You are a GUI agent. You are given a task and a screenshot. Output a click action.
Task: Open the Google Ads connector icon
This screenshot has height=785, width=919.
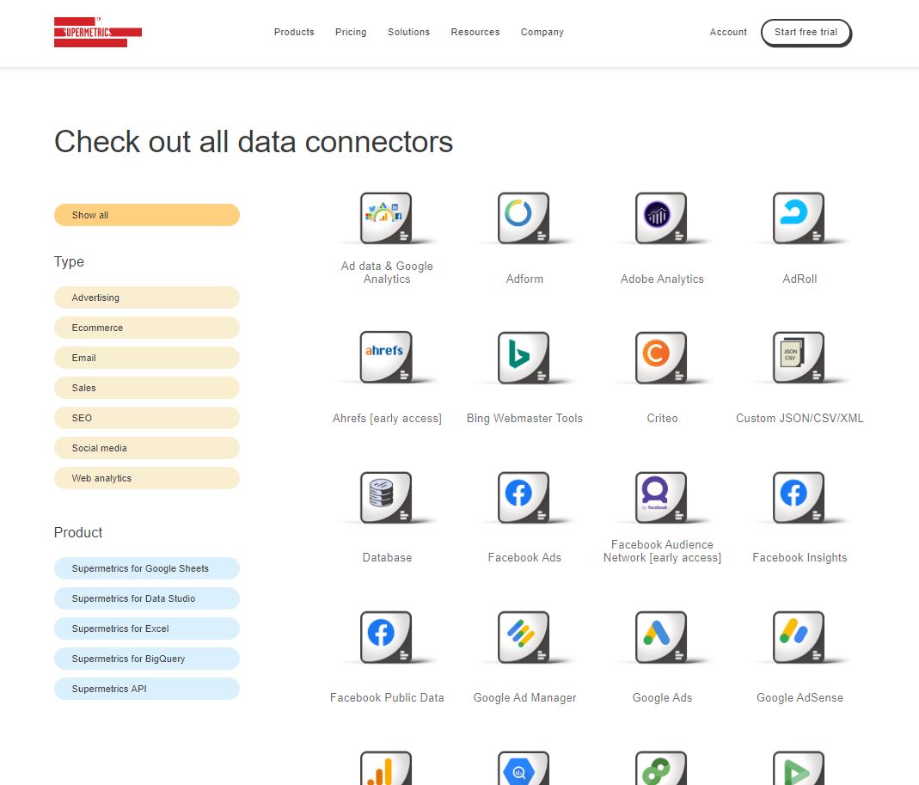662,636
